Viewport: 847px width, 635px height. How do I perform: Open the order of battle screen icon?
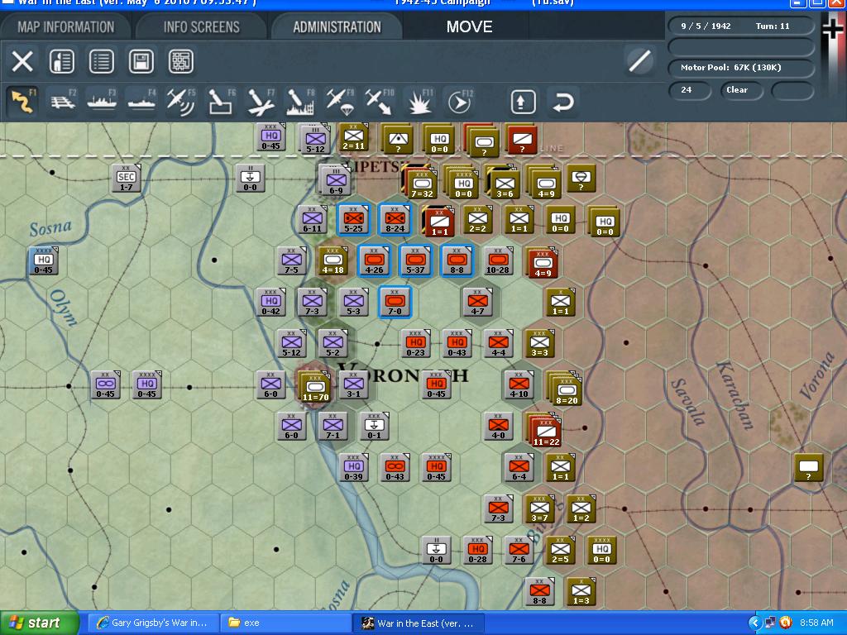[61, 61]
